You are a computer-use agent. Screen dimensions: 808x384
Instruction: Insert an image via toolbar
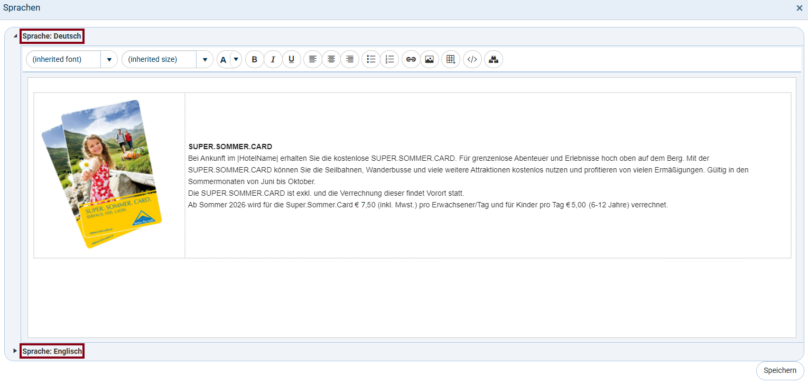429,59
